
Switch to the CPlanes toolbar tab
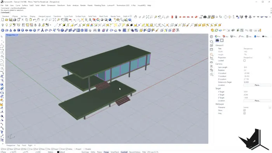15,16
